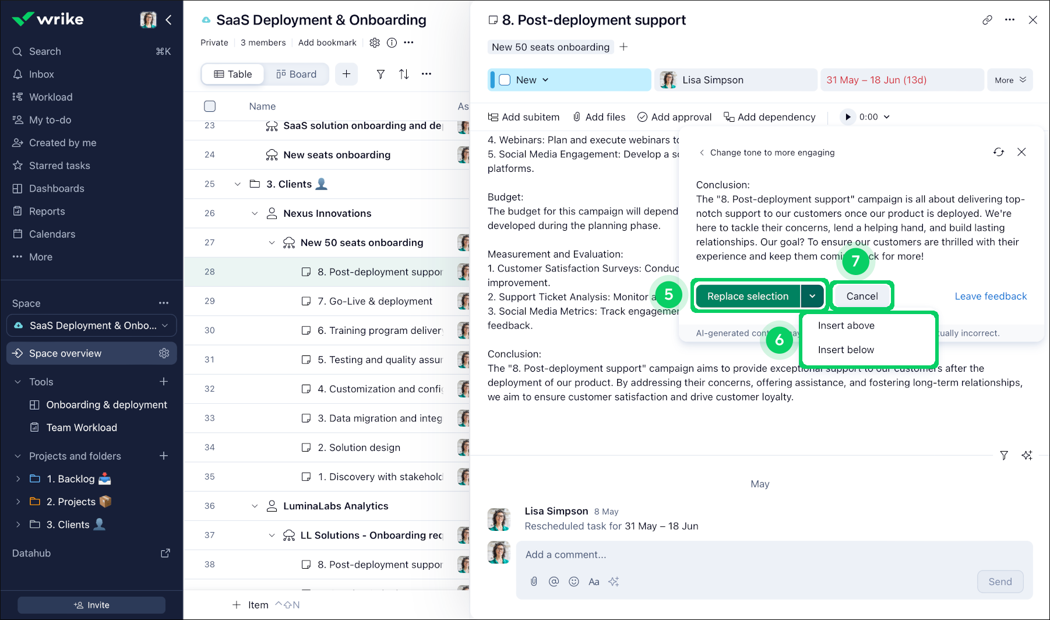Viewport: 1050px width, 620px height.
Task: Click the regenerate AI response icon
Action: (x=998, y=152)
